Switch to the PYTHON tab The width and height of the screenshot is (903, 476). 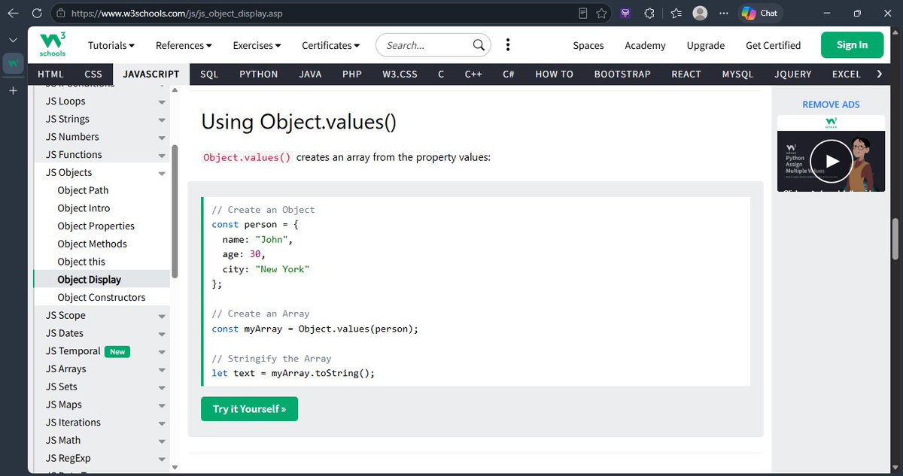point(259,74)
